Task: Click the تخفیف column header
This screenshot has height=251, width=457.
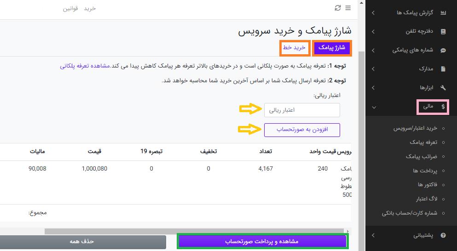Action: point(208,151)
